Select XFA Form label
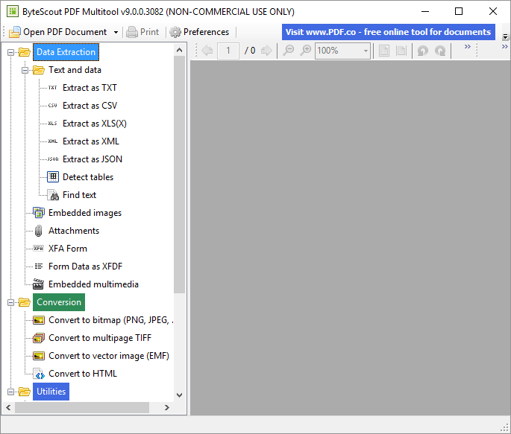 pyautogui.click(x=68, y=249)
